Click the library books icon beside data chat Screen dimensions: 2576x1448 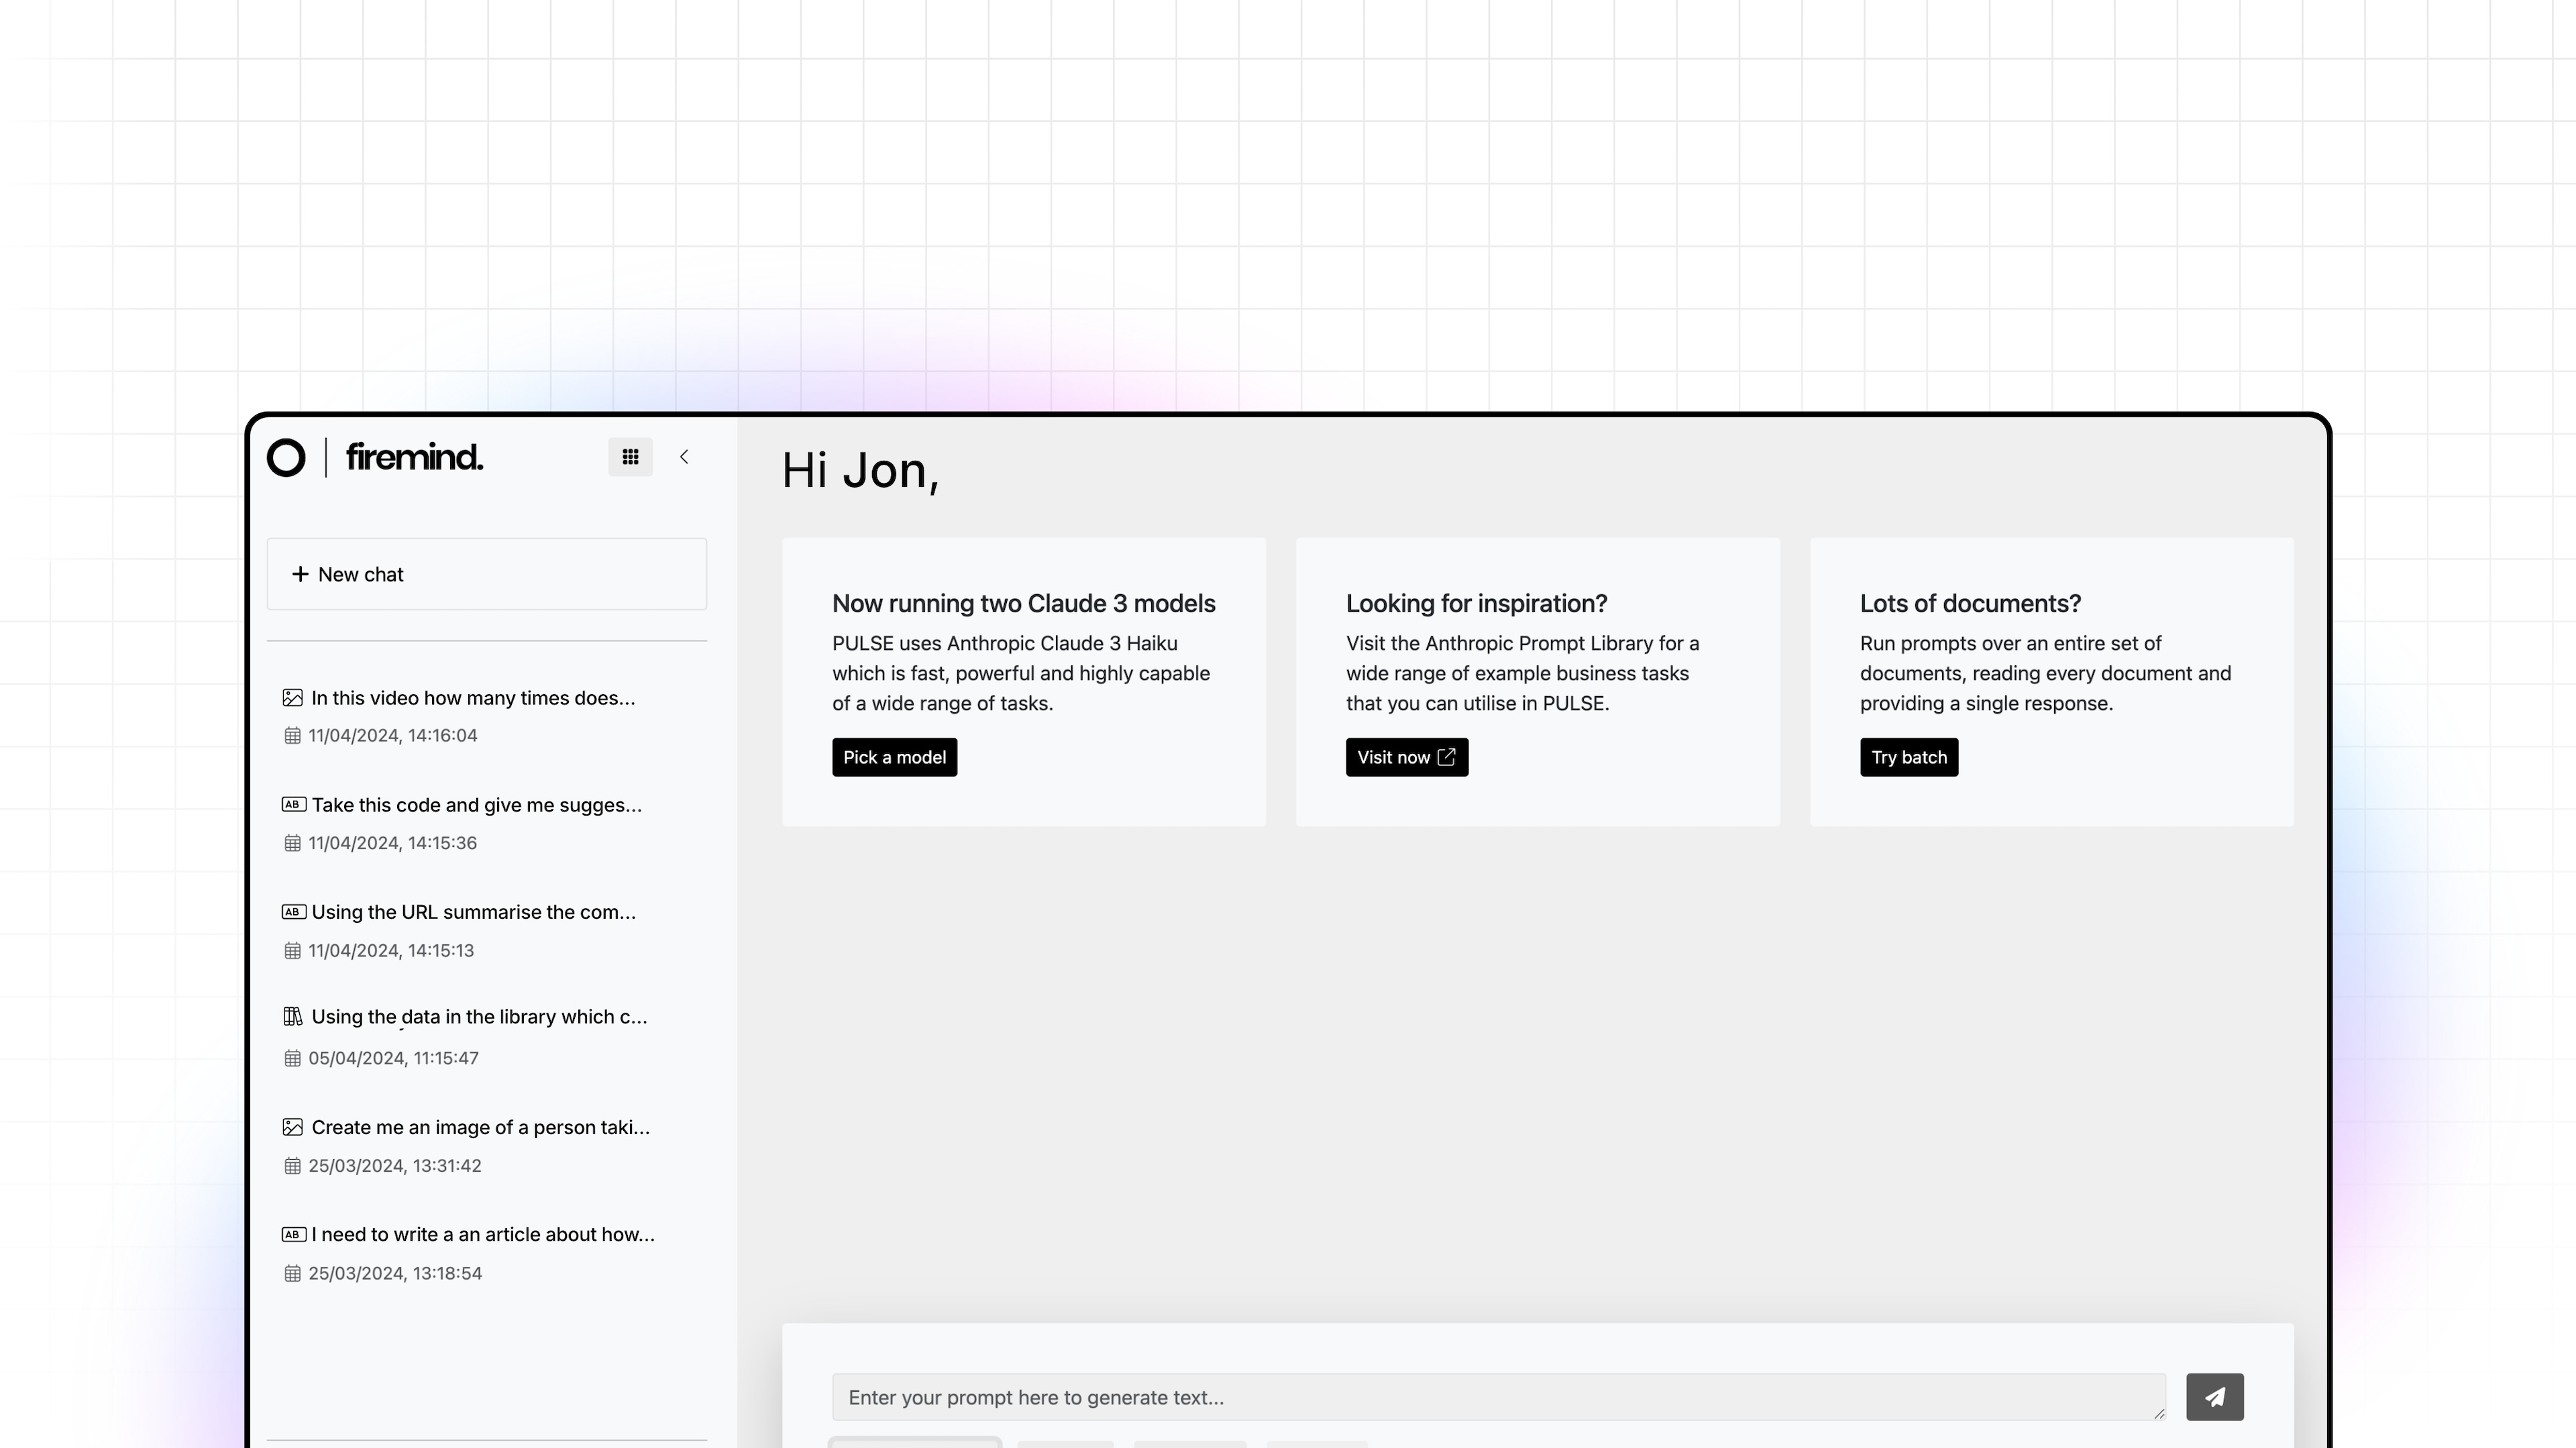click(x=292, y=1017)
